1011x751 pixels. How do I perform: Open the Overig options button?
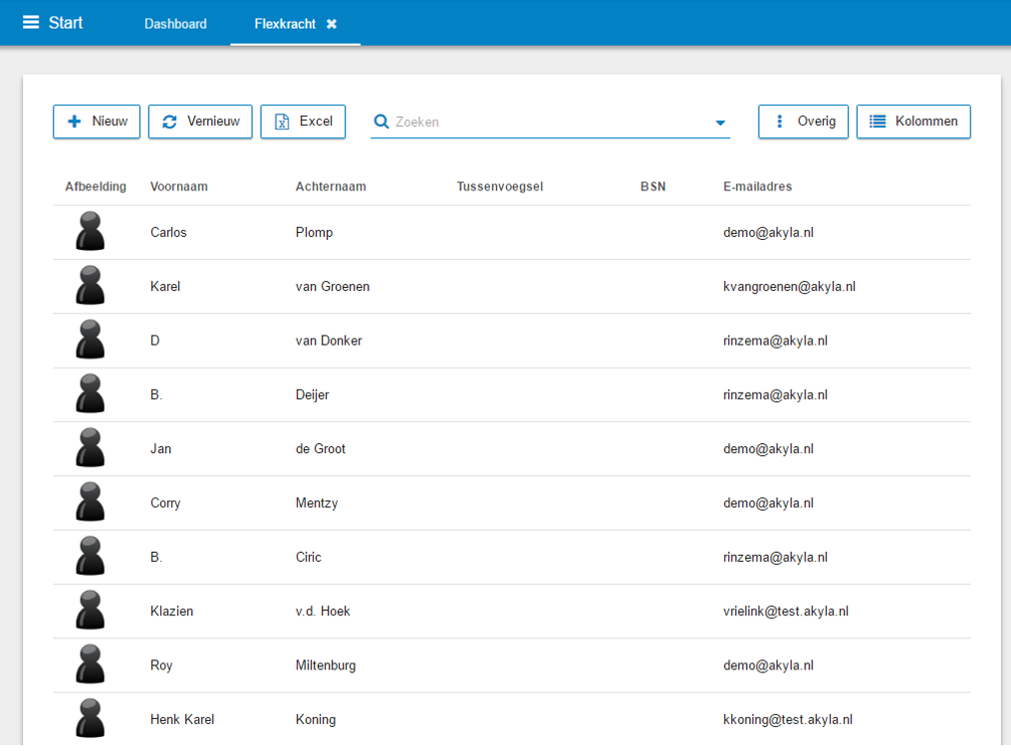click(804, 122)
